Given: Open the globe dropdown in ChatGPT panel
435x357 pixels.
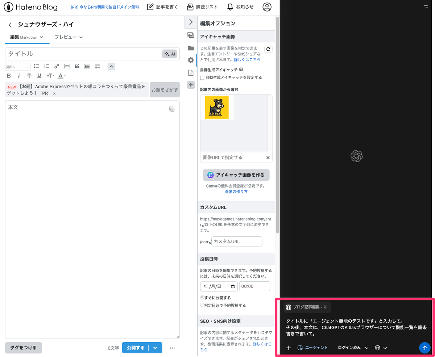Looking at the screenshot, I should click(381, 348).
